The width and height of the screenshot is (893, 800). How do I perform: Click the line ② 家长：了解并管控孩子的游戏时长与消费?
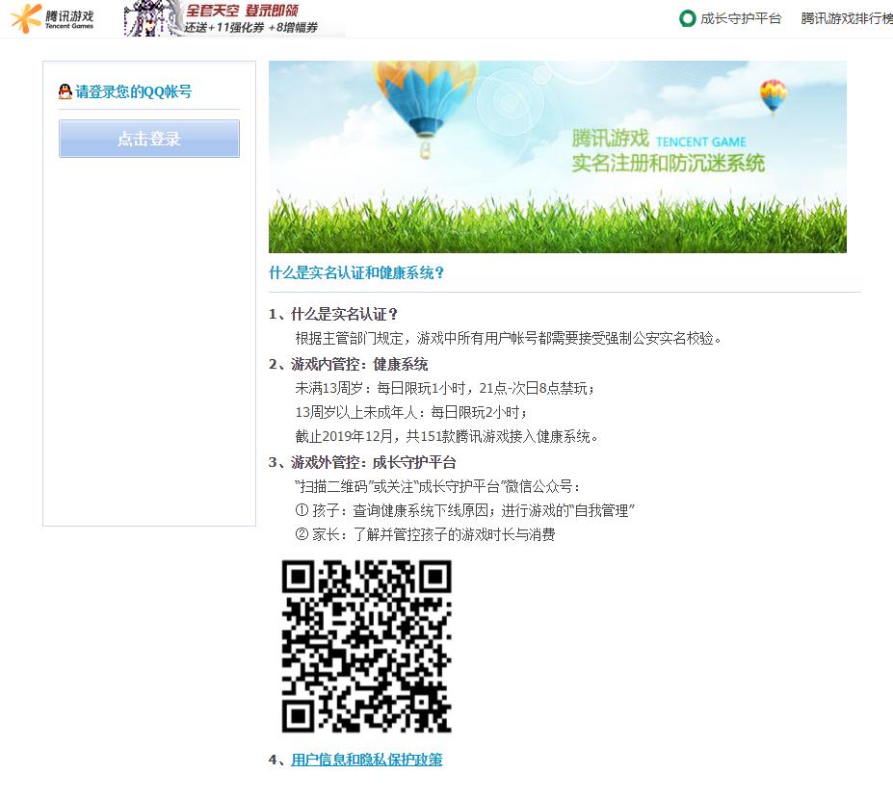[x=425, y=534]
